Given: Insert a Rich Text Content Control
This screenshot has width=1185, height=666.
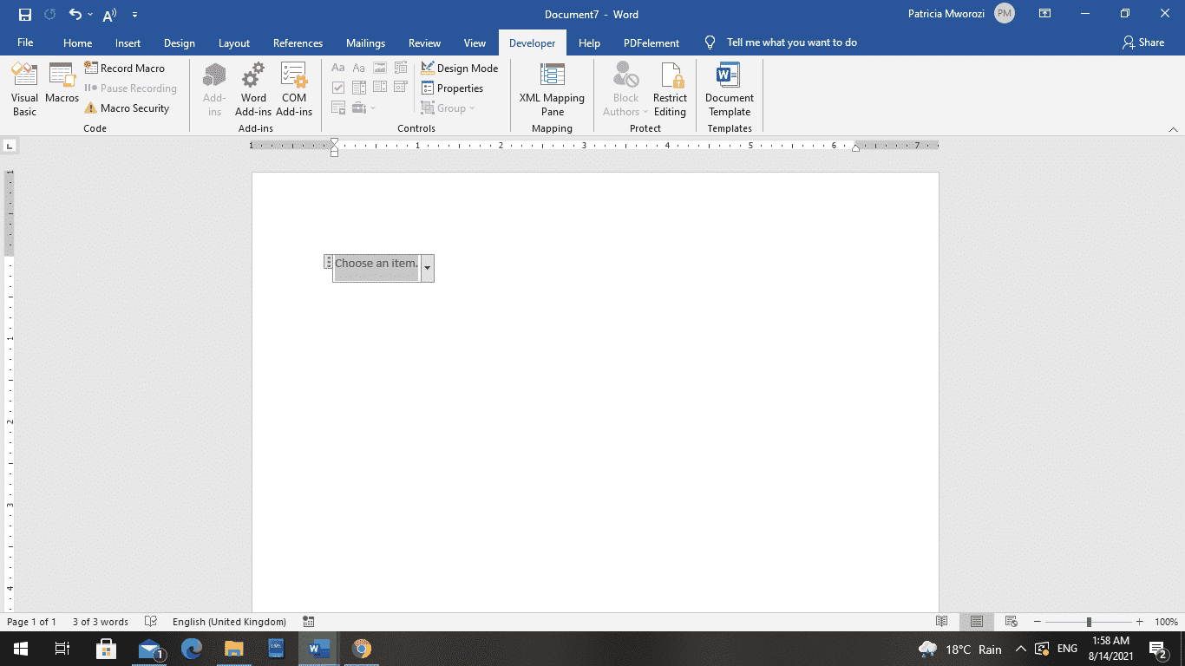Looking at the screenshot, I should (338, 67).
